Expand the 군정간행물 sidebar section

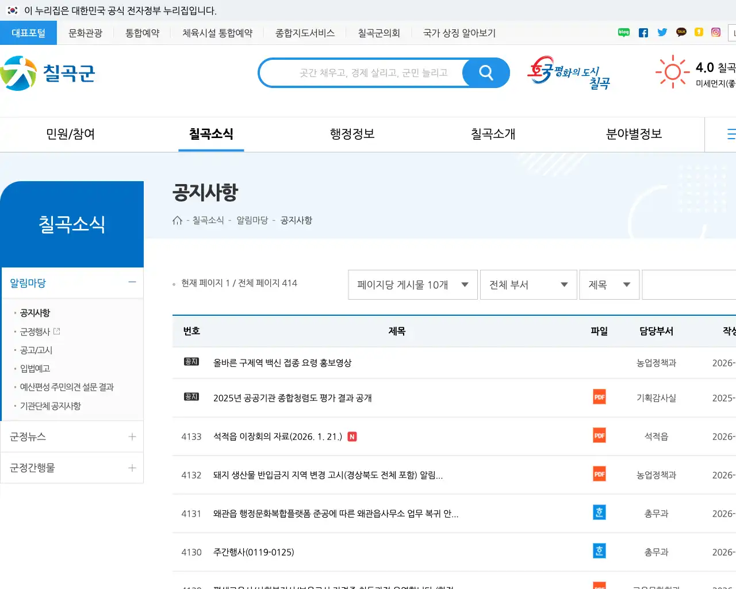[132, 468]
